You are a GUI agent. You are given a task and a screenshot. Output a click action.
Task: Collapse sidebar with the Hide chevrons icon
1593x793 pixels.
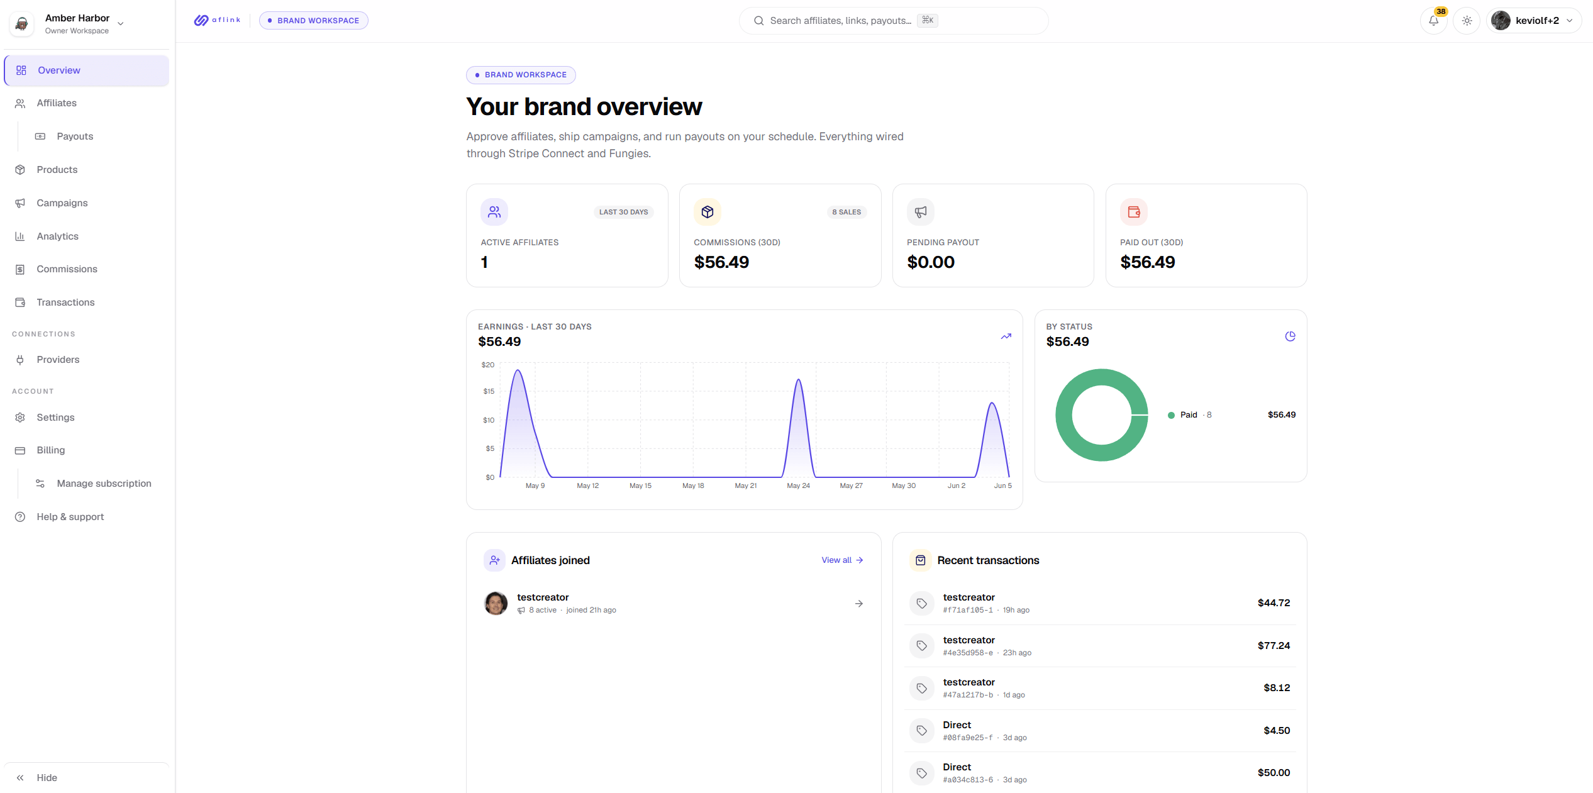click(x=20, y=778)
